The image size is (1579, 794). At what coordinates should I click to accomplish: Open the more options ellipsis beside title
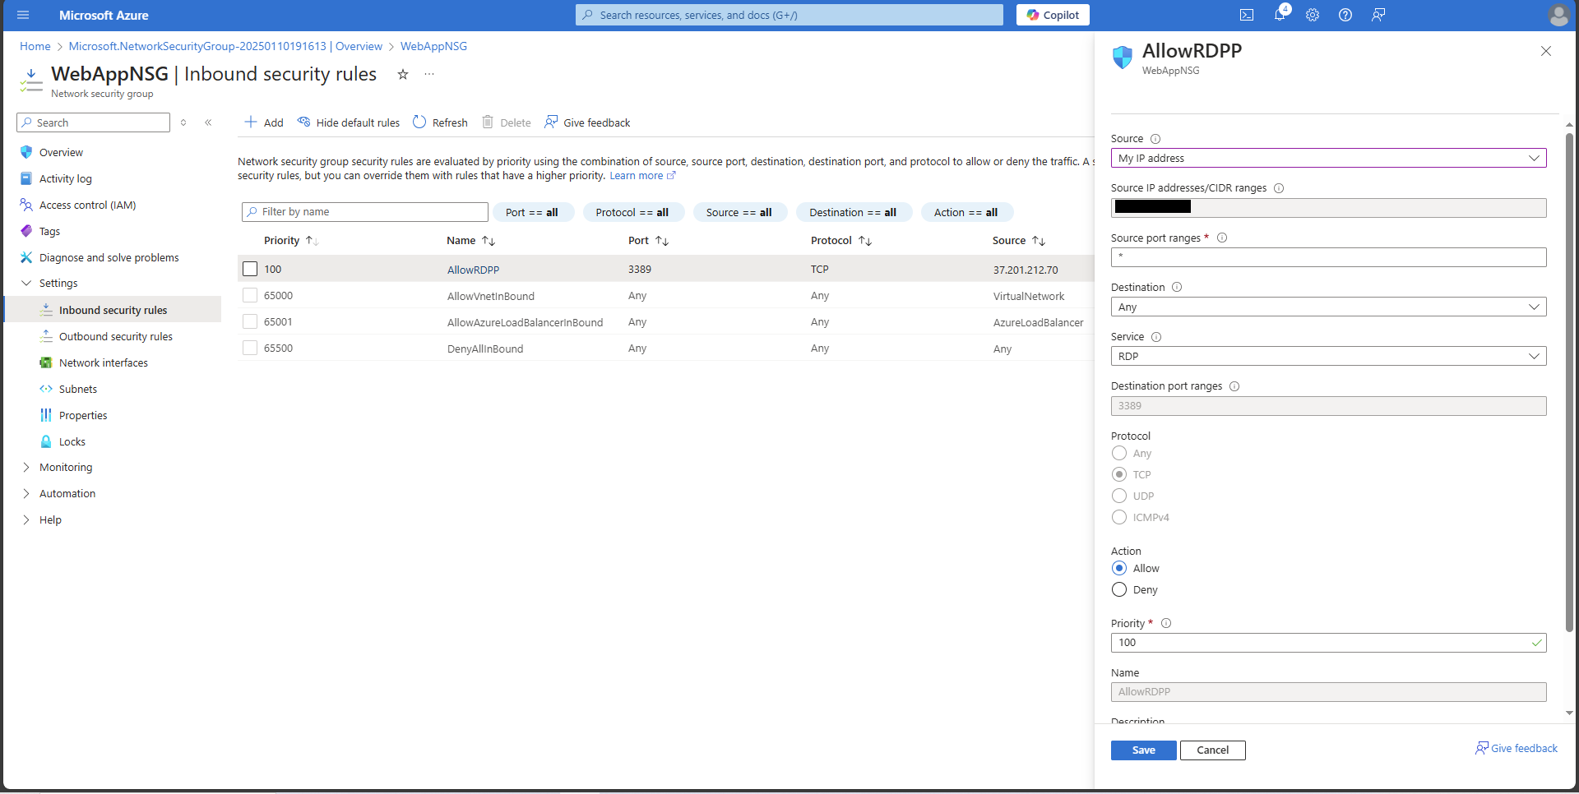point(429,74)
